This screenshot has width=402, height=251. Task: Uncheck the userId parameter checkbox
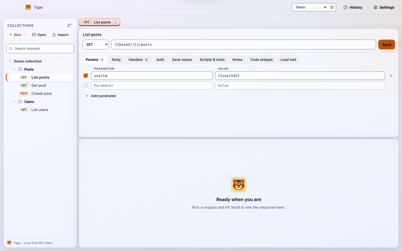pyautogui.click(x=86, y=76)
